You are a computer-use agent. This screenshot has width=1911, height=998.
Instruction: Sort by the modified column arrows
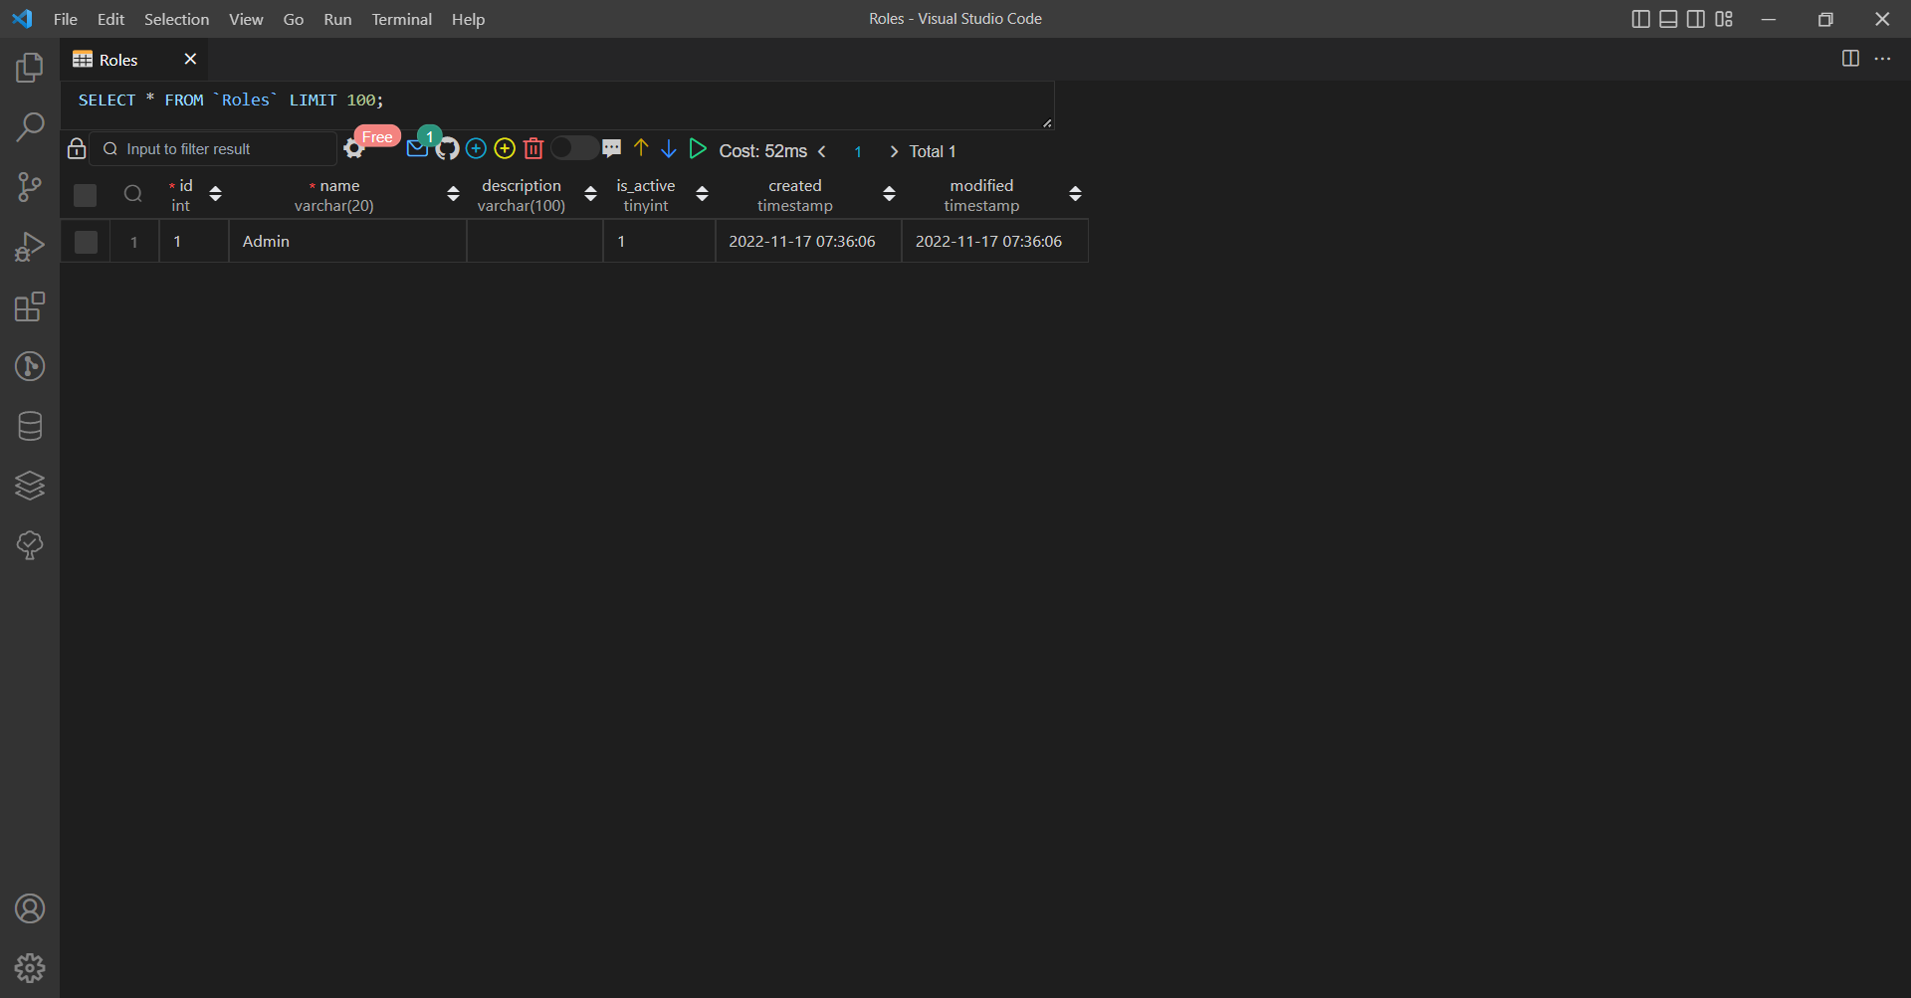(x=1075, y=194)
